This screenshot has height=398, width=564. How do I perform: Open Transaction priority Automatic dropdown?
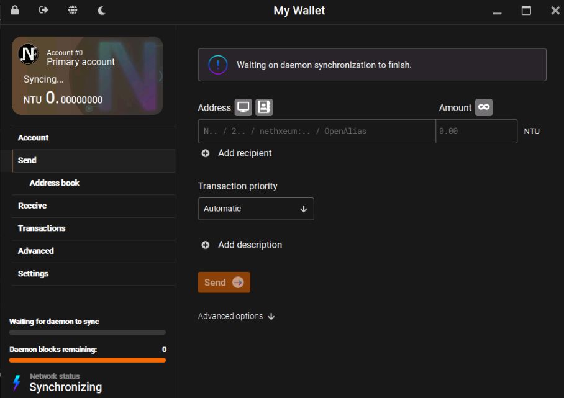pyautogui.click(x=256, y=209)
